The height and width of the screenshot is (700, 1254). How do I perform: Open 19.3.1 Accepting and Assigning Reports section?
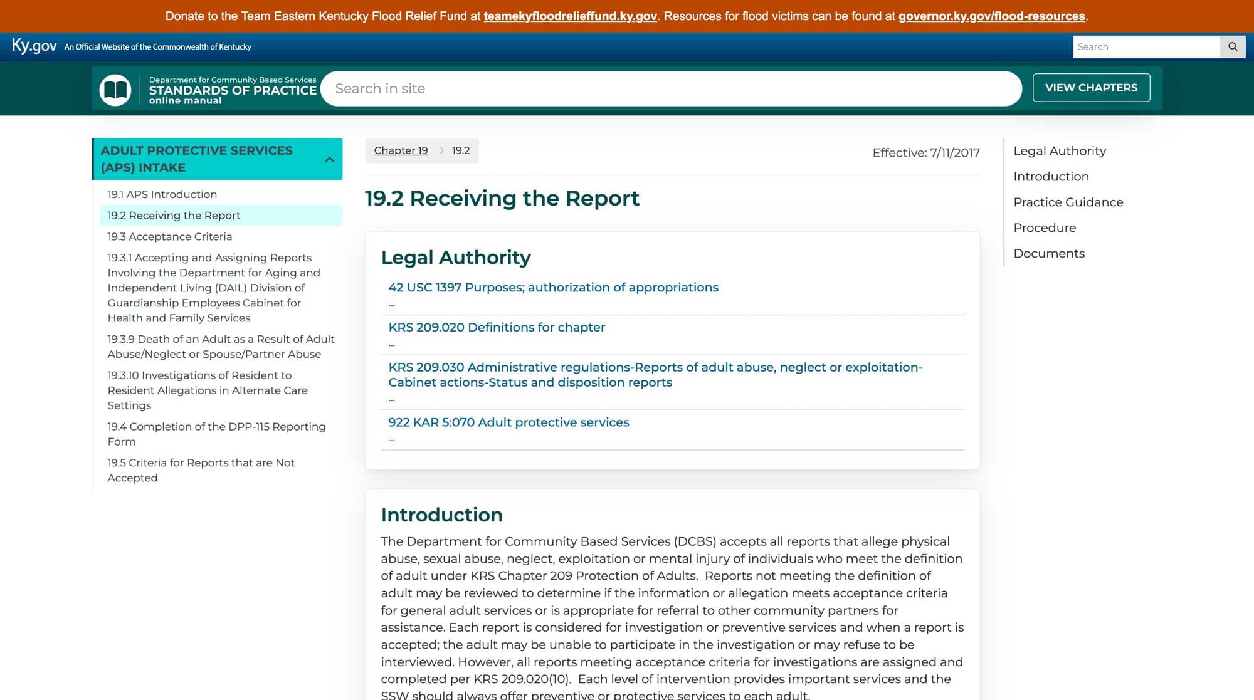(214, 288)
